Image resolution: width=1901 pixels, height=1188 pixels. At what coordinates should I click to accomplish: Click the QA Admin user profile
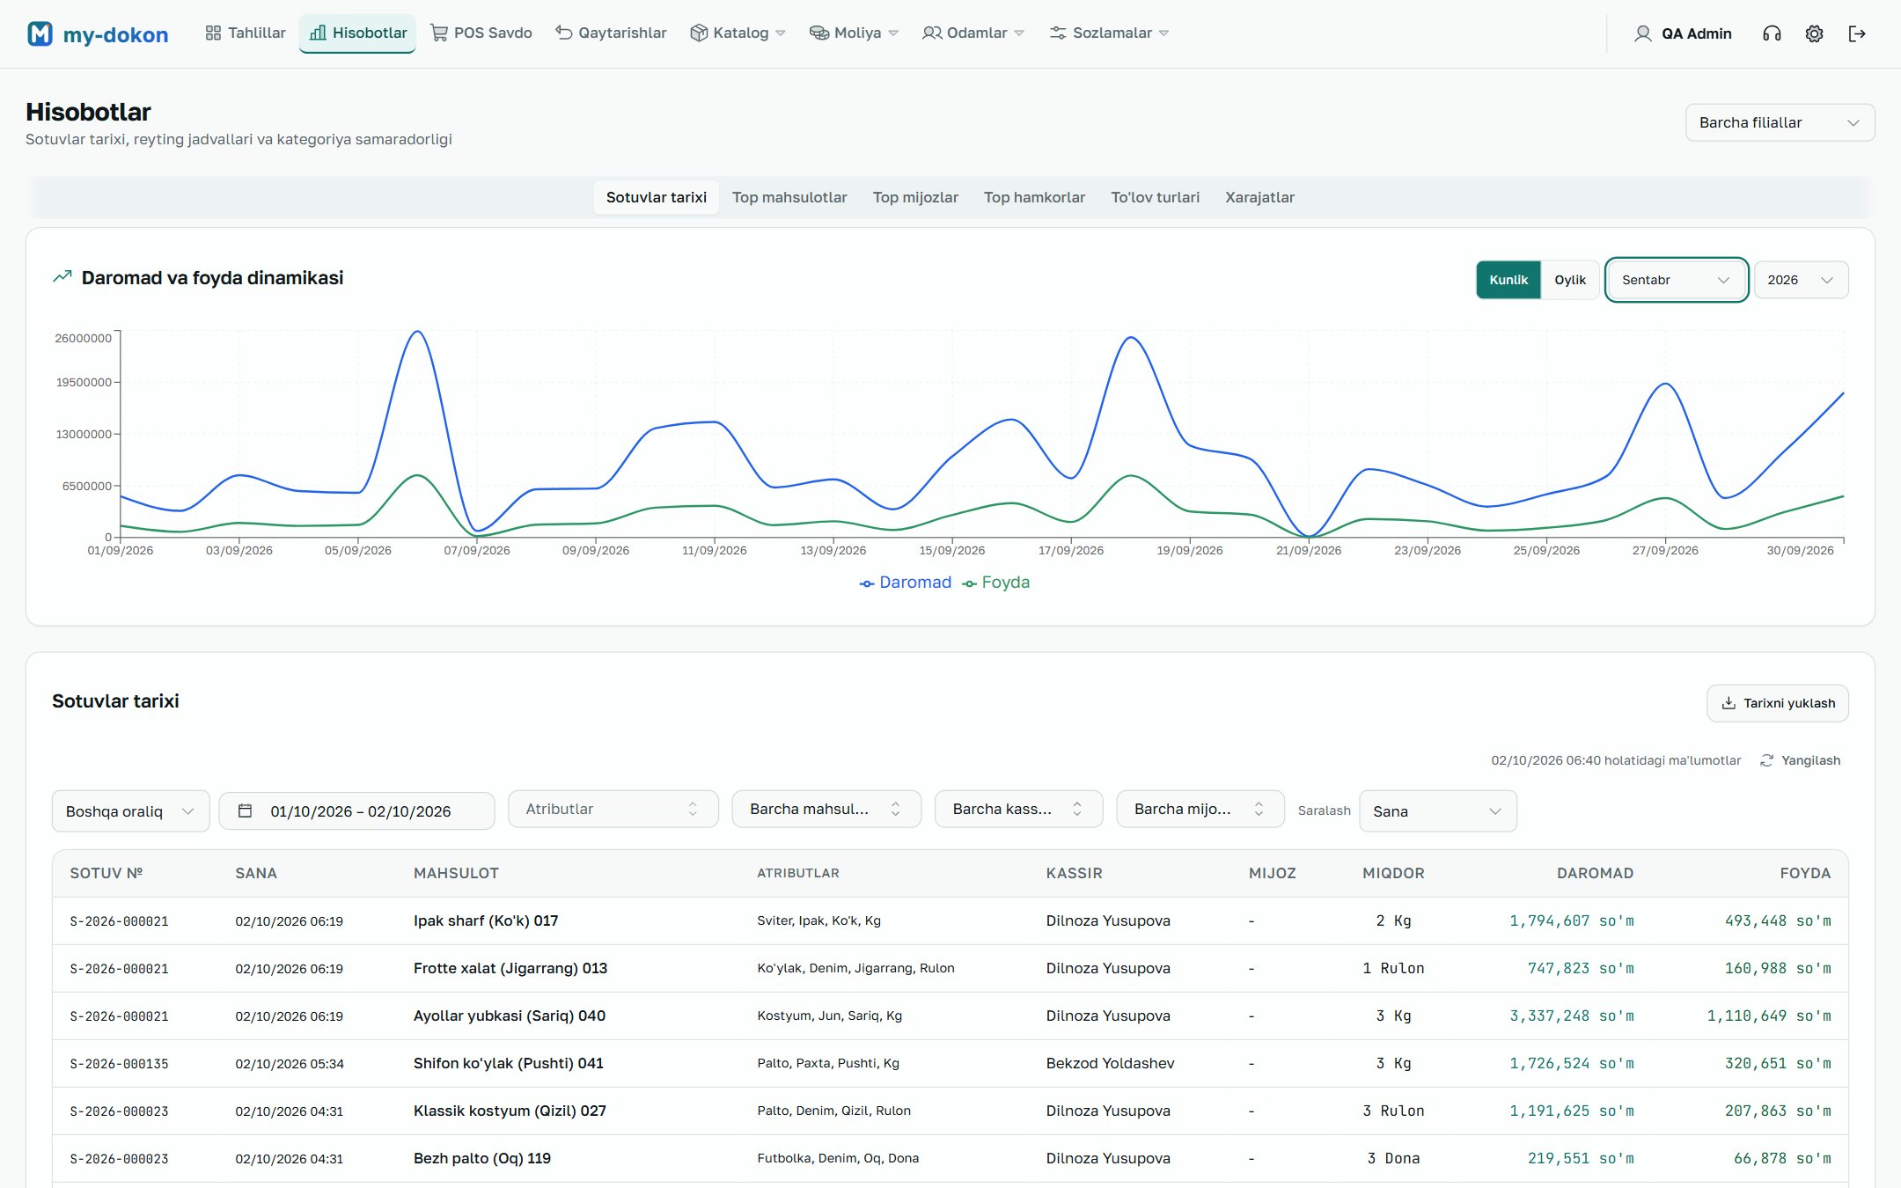point(1683,33)
